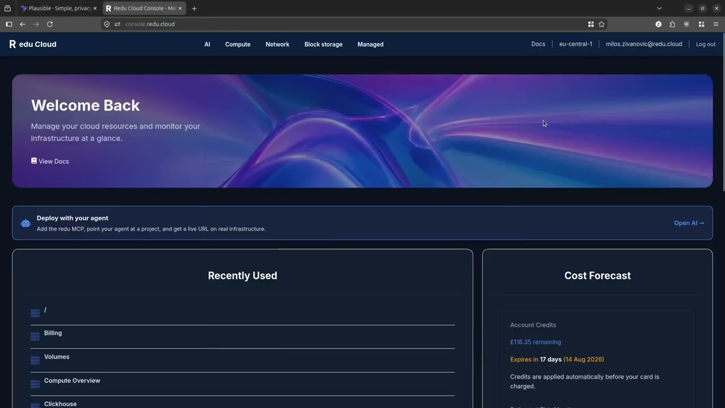The height and width of the screenshot is (408, 725).
Task: Open the Block storage navigation menu
Action: (x=323, y=44)
